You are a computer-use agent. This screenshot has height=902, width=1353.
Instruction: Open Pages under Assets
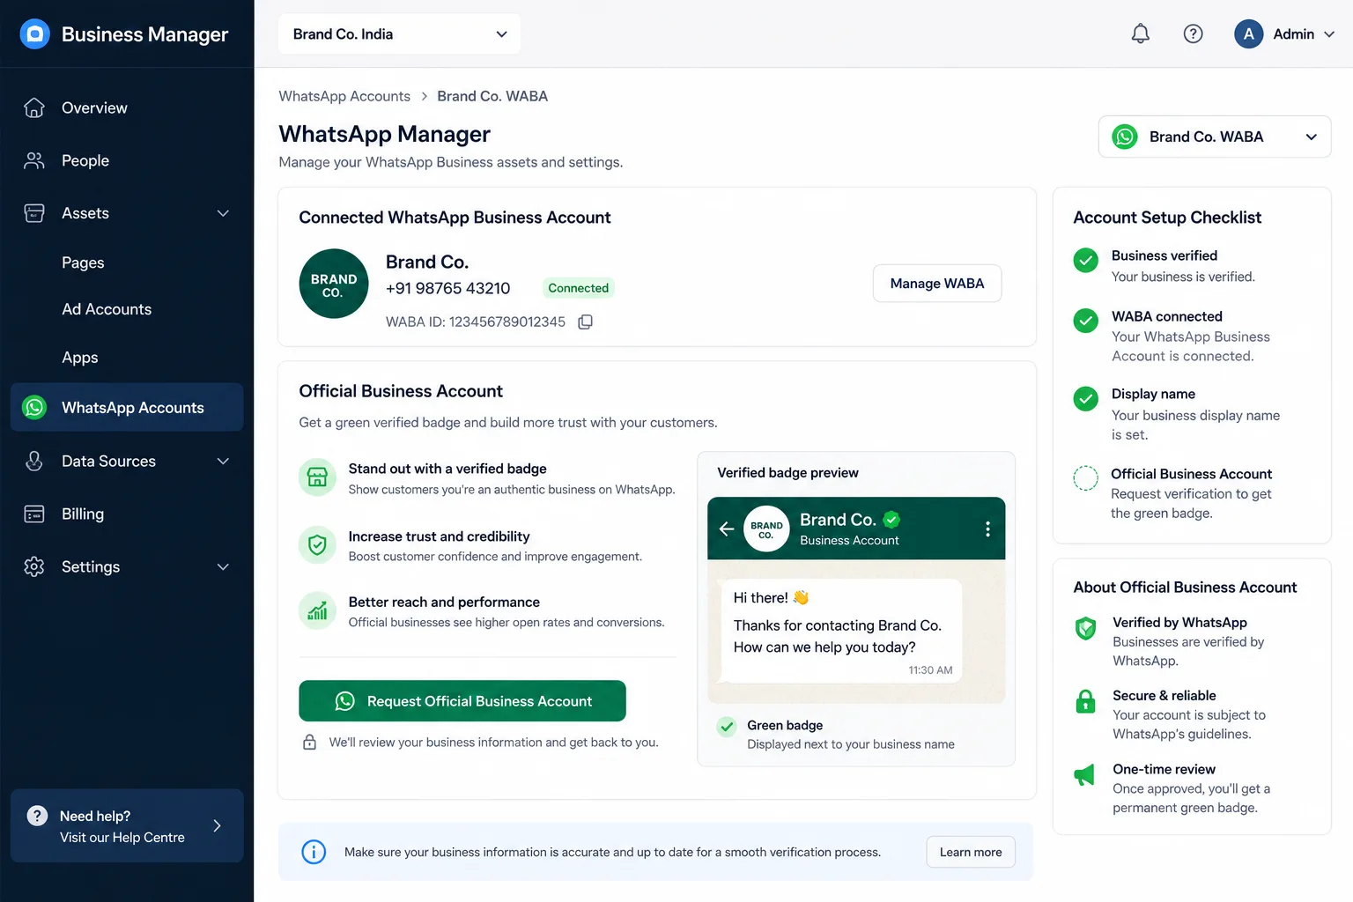(x=83, y=262)
